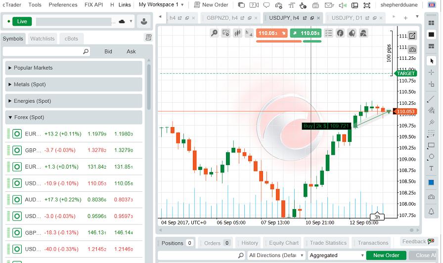443x263 pixels.
Task: Select the rectangle drawing tool
Action: point(432,145)
